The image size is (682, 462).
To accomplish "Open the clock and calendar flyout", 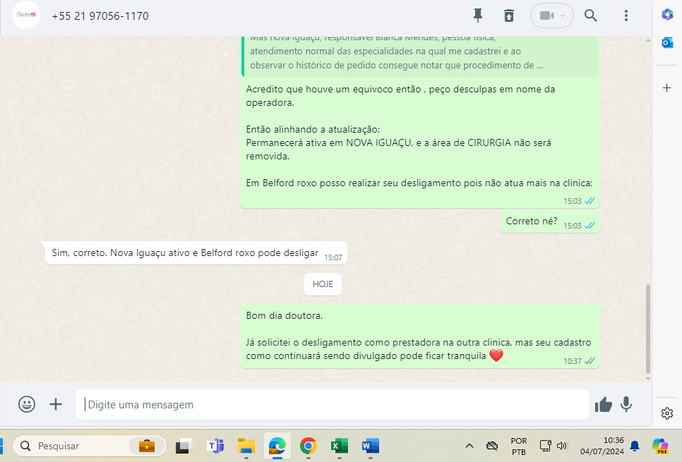I will coord(602,446).
